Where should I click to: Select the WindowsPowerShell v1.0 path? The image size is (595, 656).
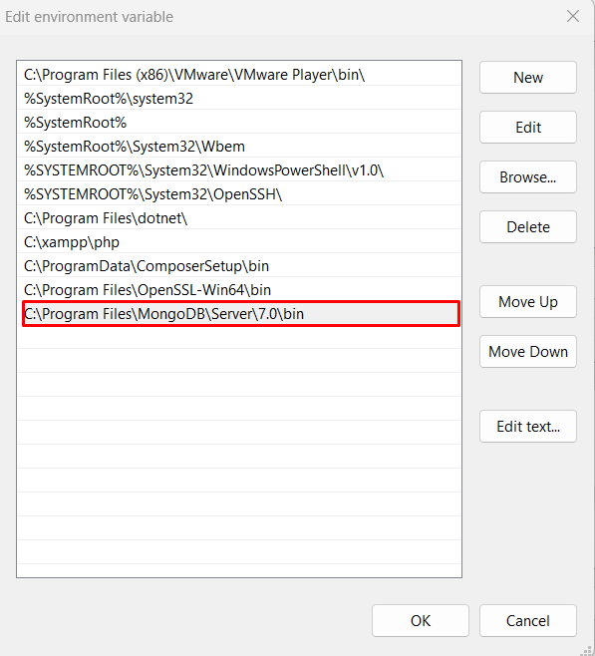[x=239, y=169]
